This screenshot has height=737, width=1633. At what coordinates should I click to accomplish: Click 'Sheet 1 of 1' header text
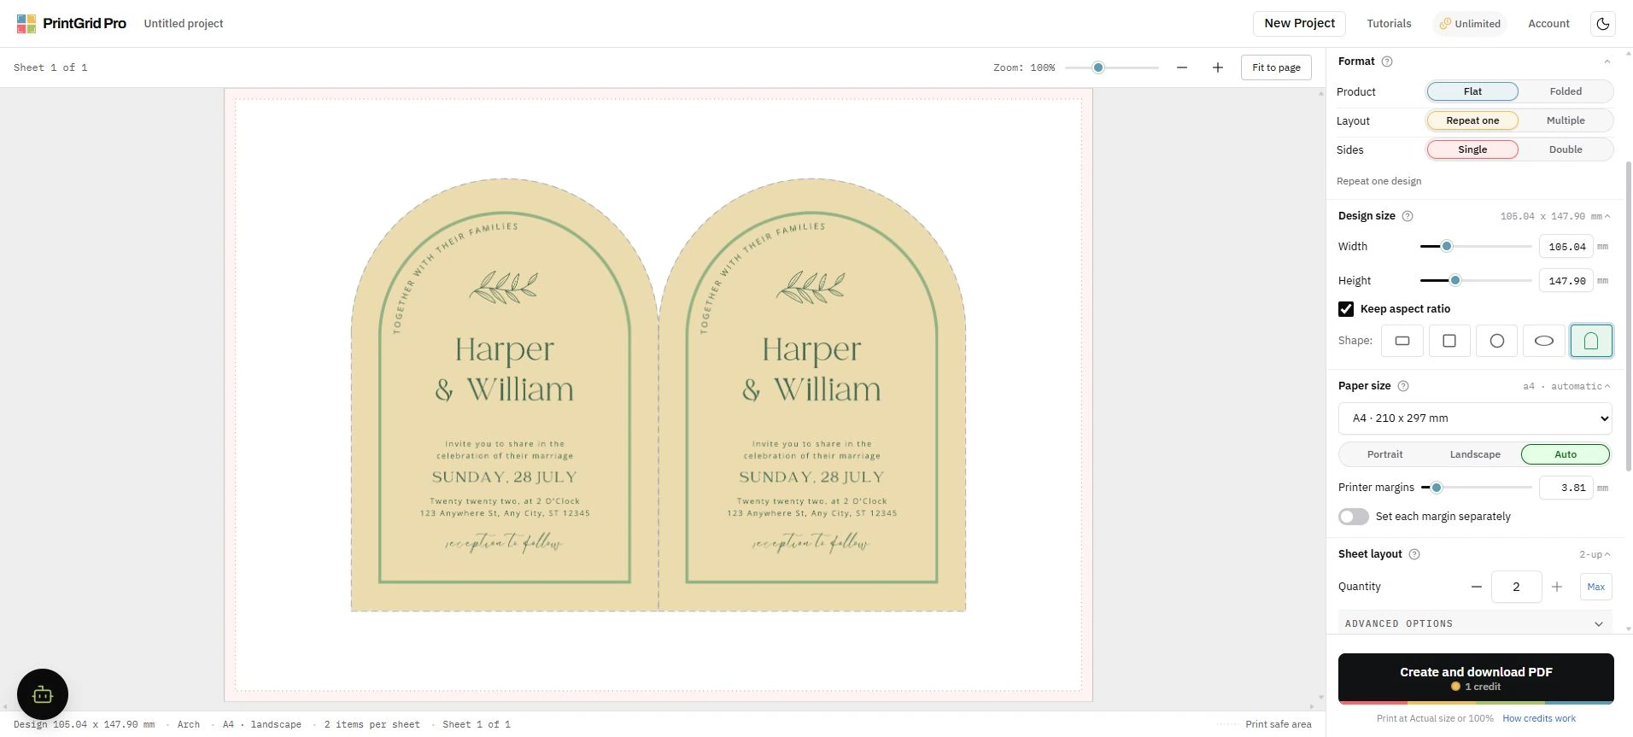(50, 67)
